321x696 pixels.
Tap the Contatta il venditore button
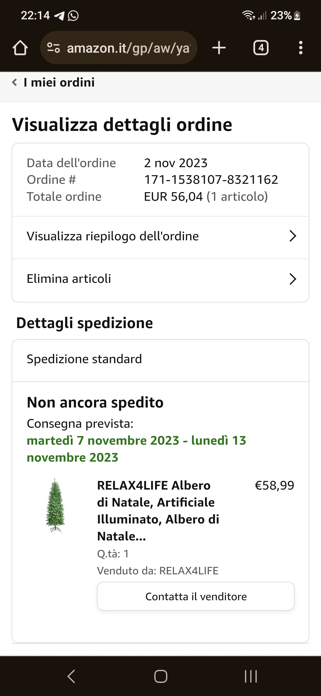point(196,596)
